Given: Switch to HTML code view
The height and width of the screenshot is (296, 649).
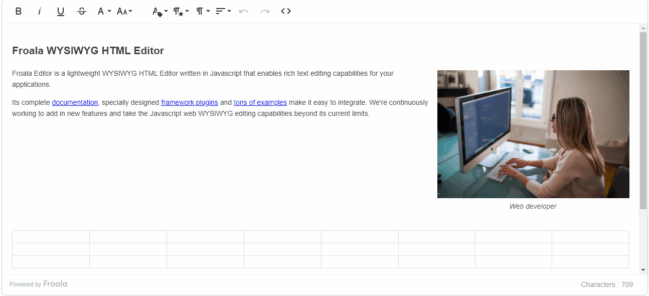Looking at the screenshot, I should (x=285, y=11).
